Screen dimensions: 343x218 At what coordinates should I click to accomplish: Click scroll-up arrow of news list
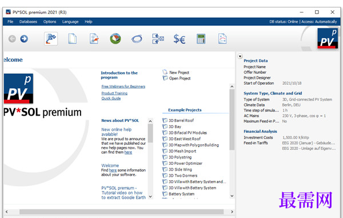click(x=150, y=121)
